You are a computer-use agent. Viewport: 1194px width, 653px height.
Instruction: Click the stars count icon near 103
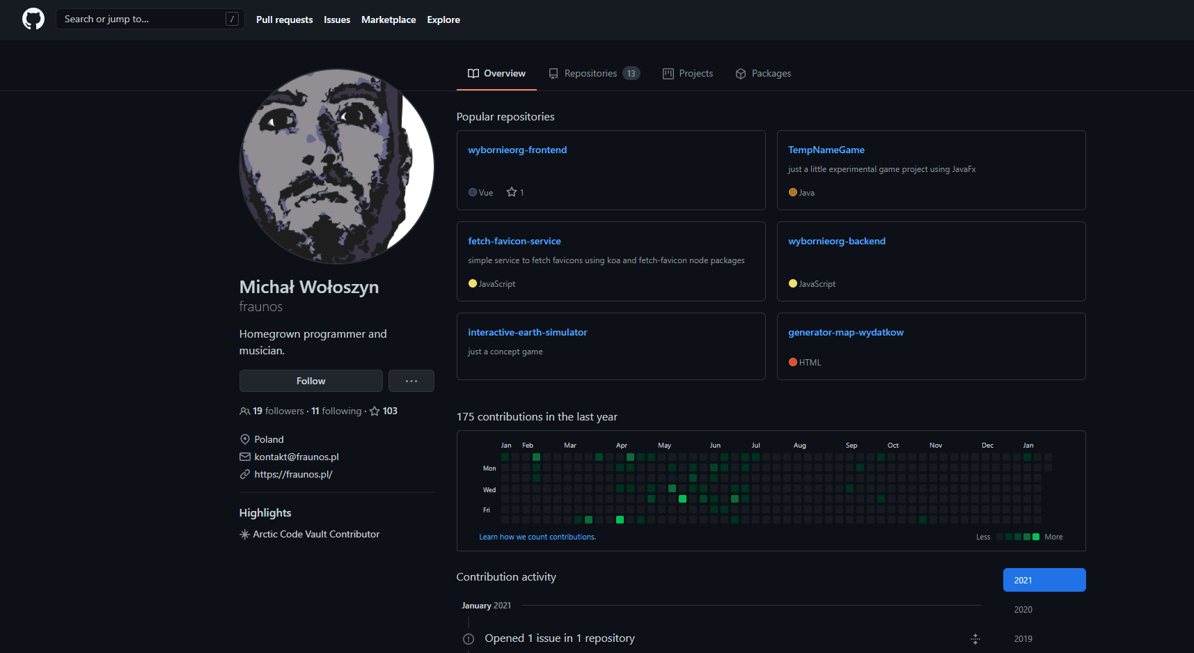(375, 411)
